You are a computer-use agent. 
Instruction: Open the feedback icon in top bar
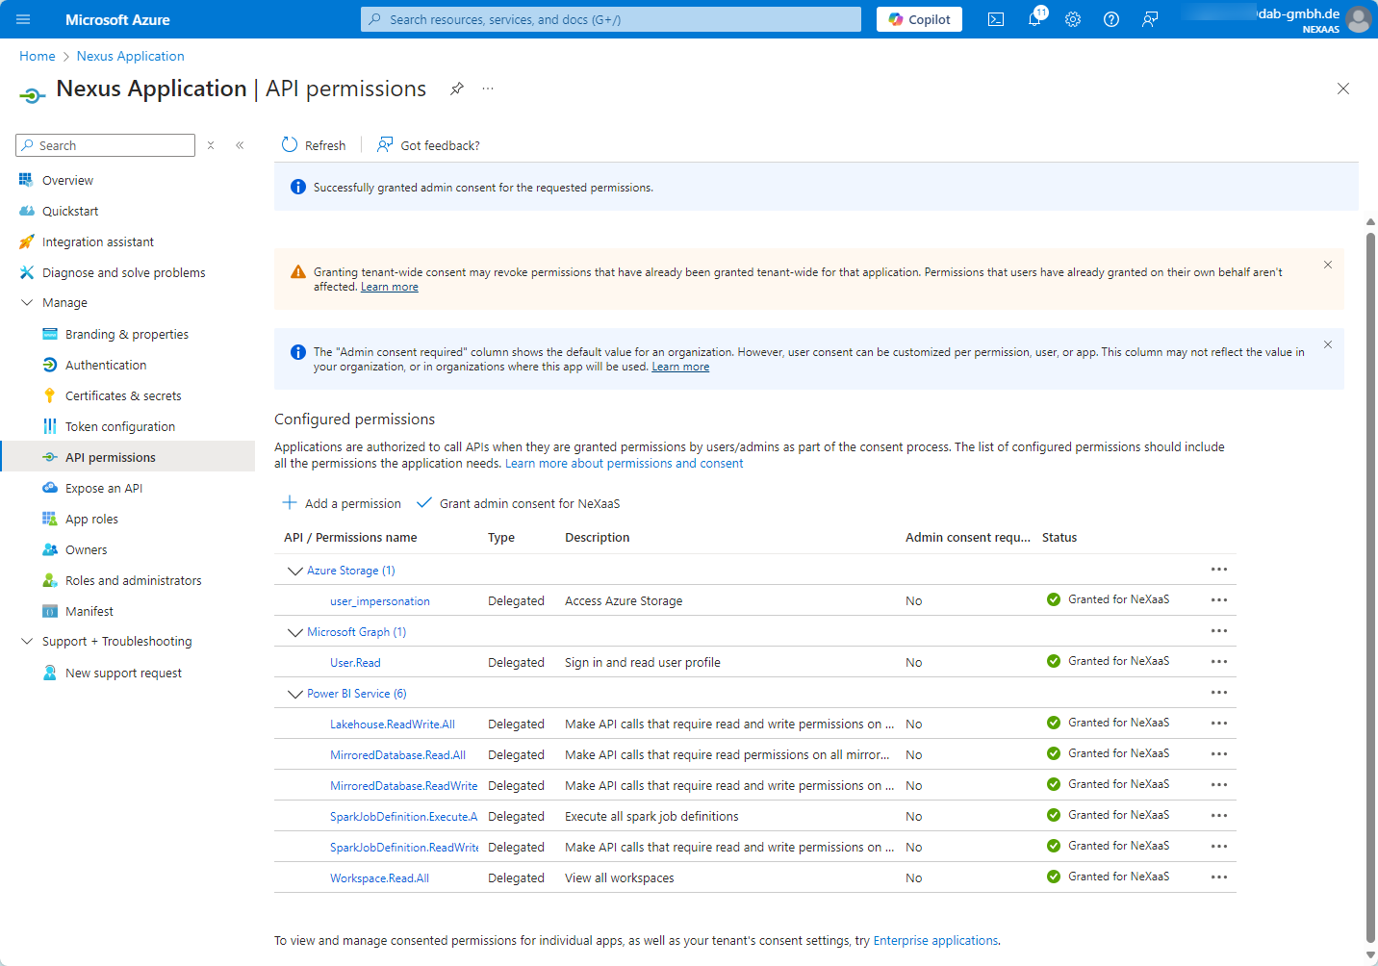tap(1150, 19)
